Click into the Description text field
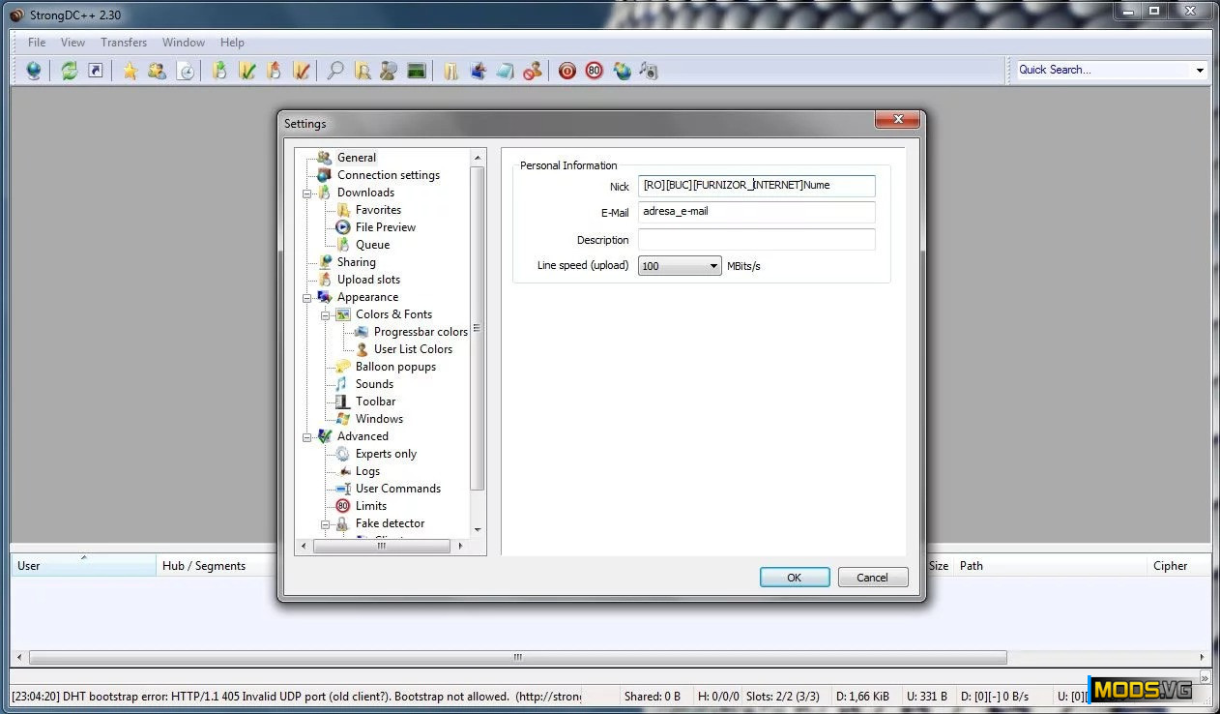Image resolution: width=1220 pixels, height=714 pixels. 756,240
